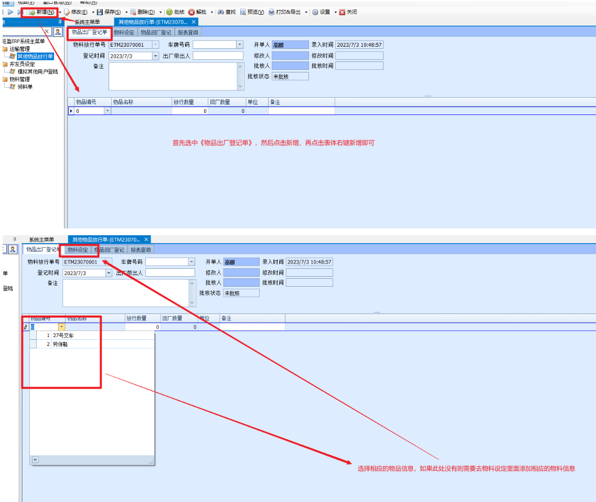Select 其他物品放行单 in menu tree
Viewport: 596px width, 502px height.
point(35,56)
